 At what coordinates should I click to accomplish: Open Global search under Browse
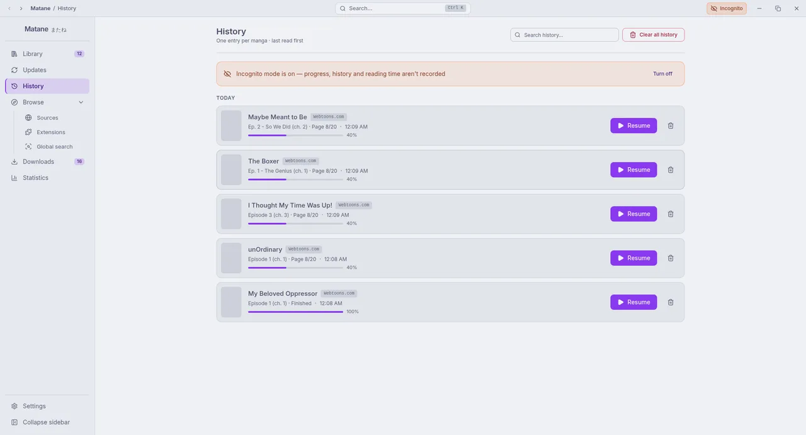[54, 147]
